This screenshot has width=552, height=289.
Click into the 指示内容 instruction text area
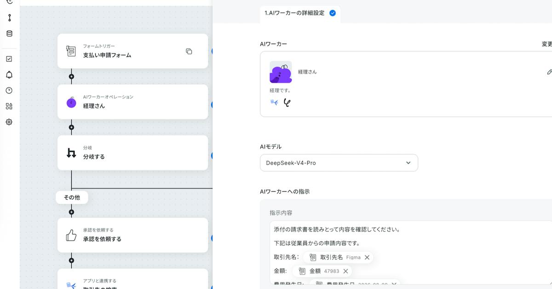click(x=411, y=252)
